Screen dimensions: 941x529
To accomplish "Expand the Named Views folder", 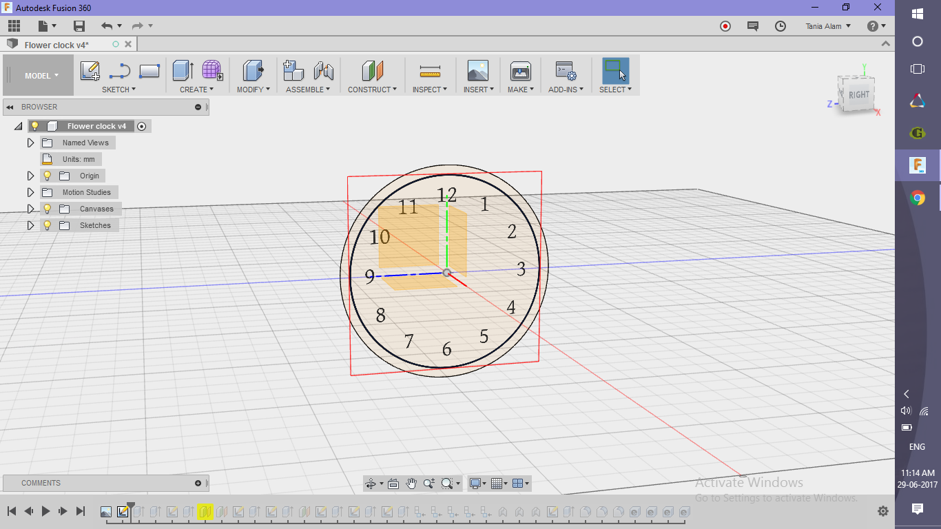I will (30, 143).
